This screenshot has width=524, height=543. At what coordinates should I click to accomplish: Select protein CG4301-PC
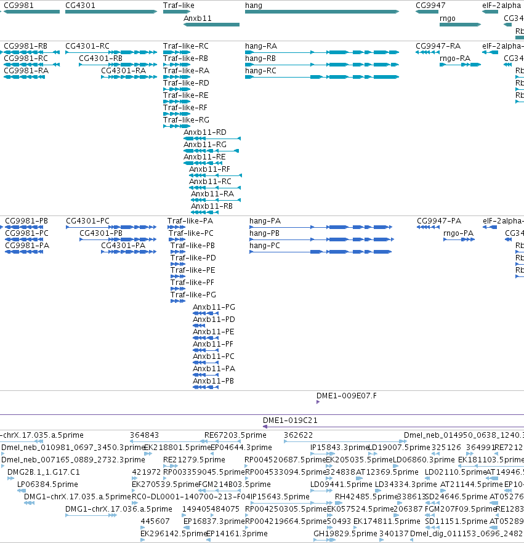pyautogui.click(x=111, y=227)
